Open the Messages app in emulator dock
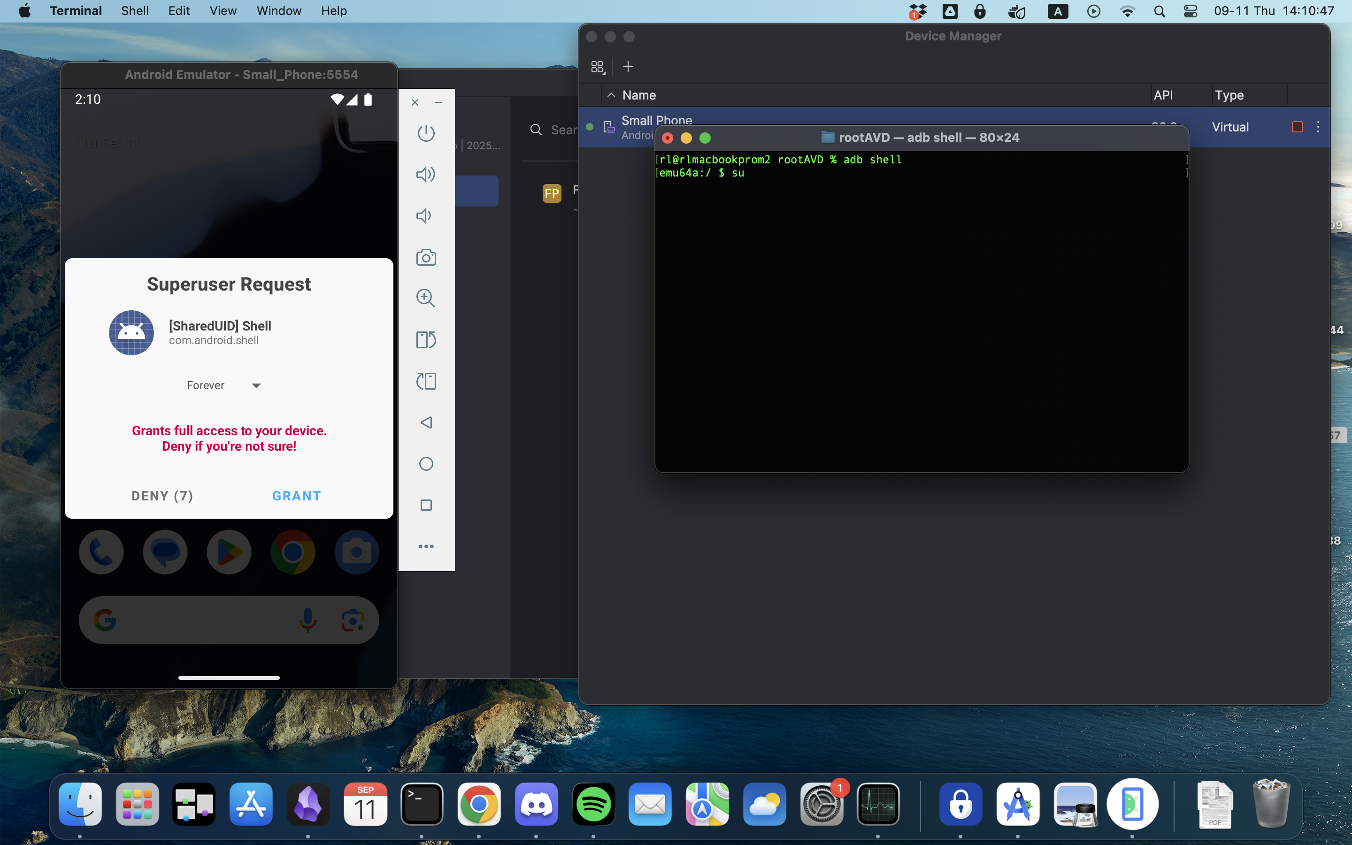This screenshot has height=845, width=1352. click(x=165, y=552)
